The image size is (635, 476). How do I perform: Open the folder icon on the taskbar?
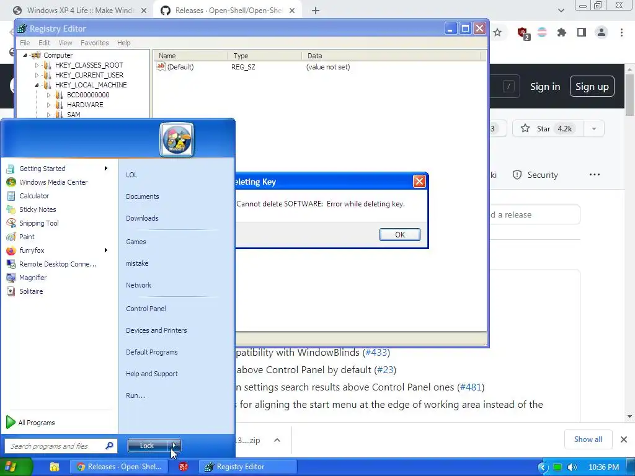point(55,467)
